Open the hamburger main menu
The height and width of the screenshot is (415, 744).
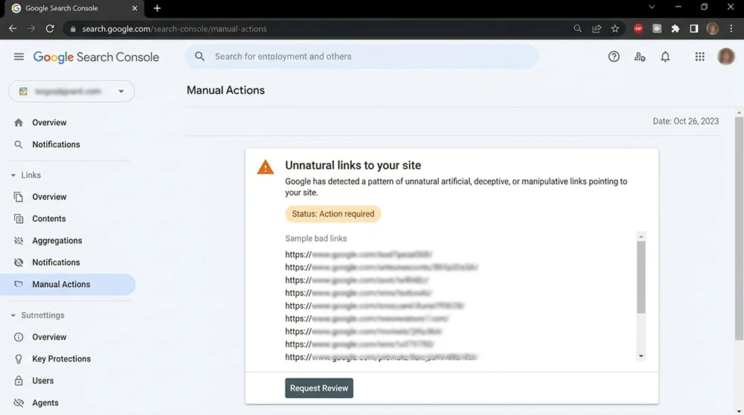click(19, 57)
